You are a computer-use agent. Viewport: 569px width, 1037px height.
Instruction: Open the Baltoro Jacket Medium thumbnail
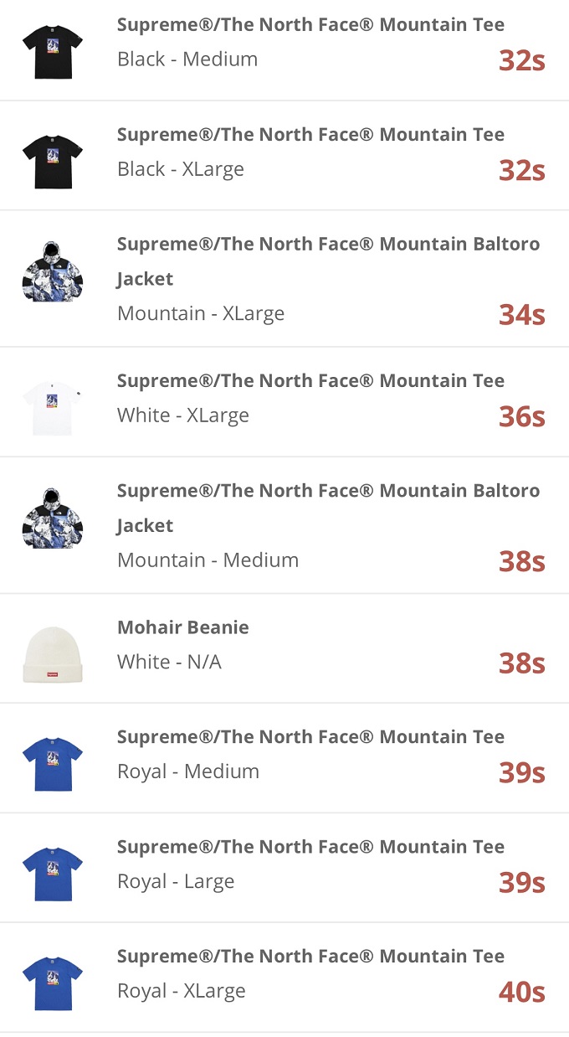coord(52,519)
